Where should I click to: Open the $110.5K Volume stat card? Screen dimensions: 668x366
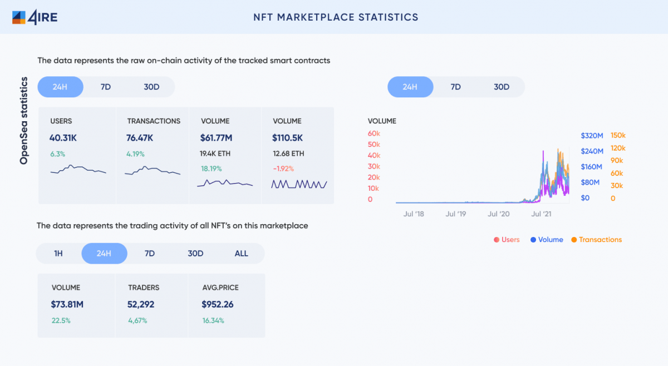297,155
